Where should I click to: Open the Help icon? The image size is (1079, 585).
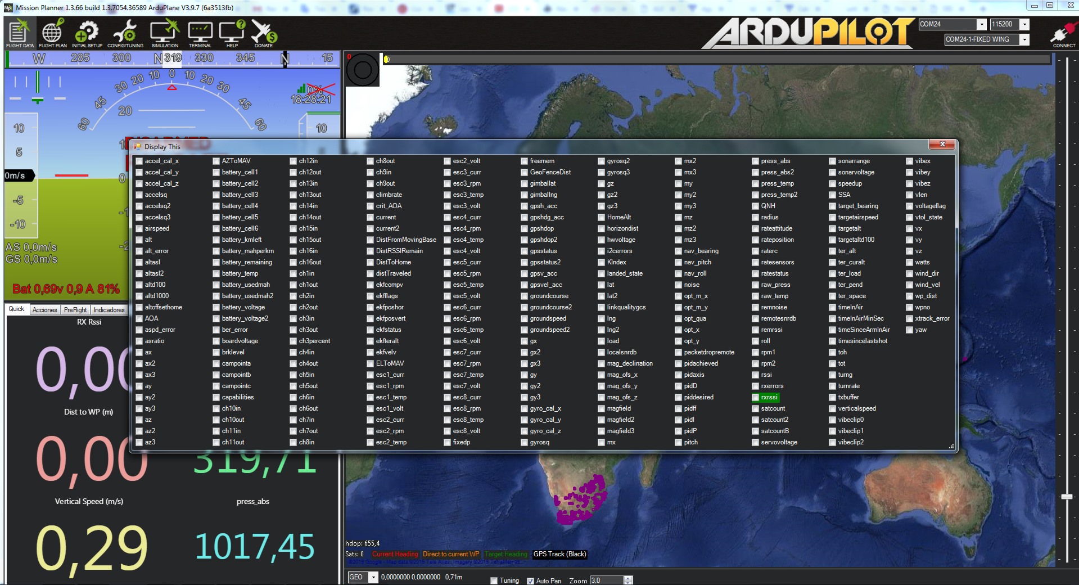[232, 32]
